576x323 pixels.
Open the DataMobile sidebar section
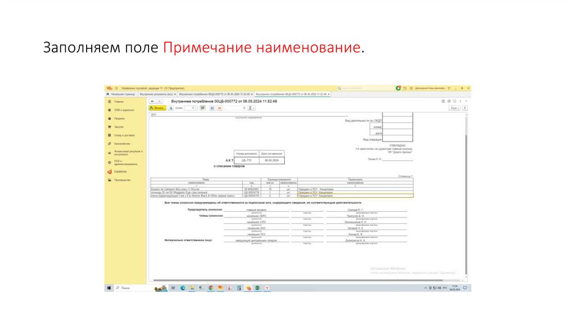(120, 172)
